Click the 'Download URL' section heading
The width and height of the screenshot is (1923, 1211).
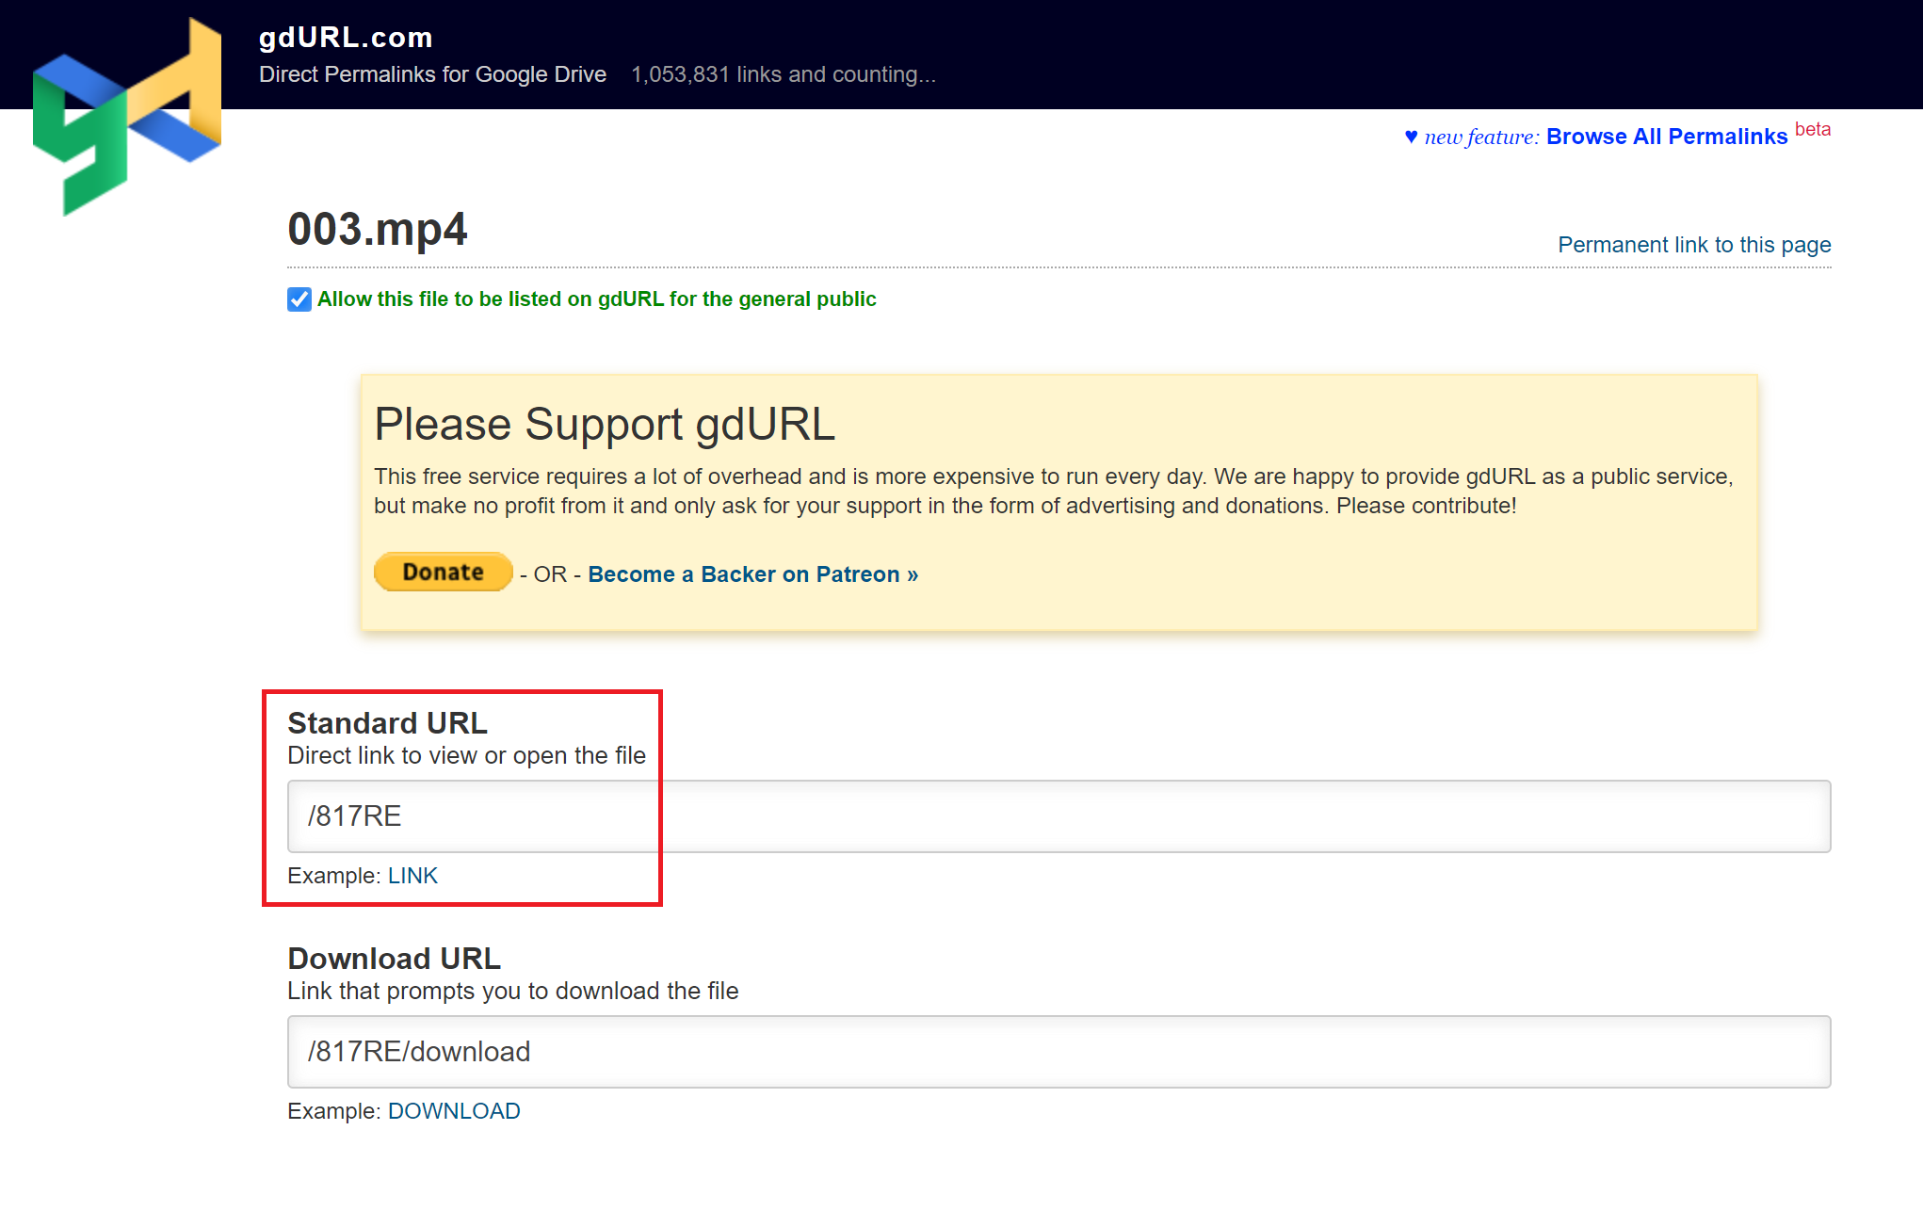[394, 959]
